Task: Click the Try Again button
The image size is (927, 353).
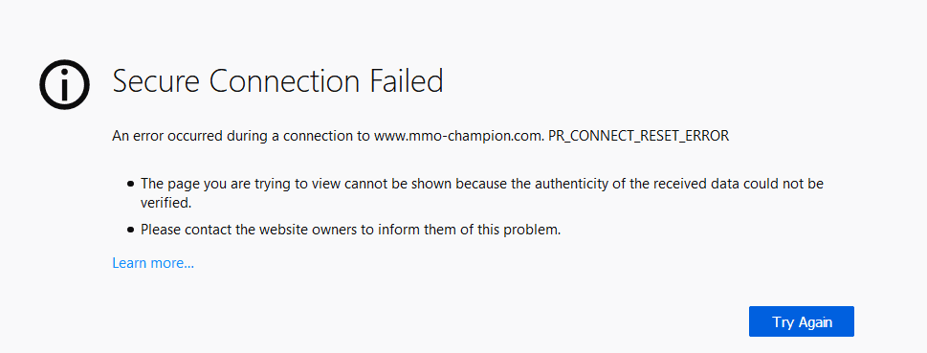Action: pos(801,321)
